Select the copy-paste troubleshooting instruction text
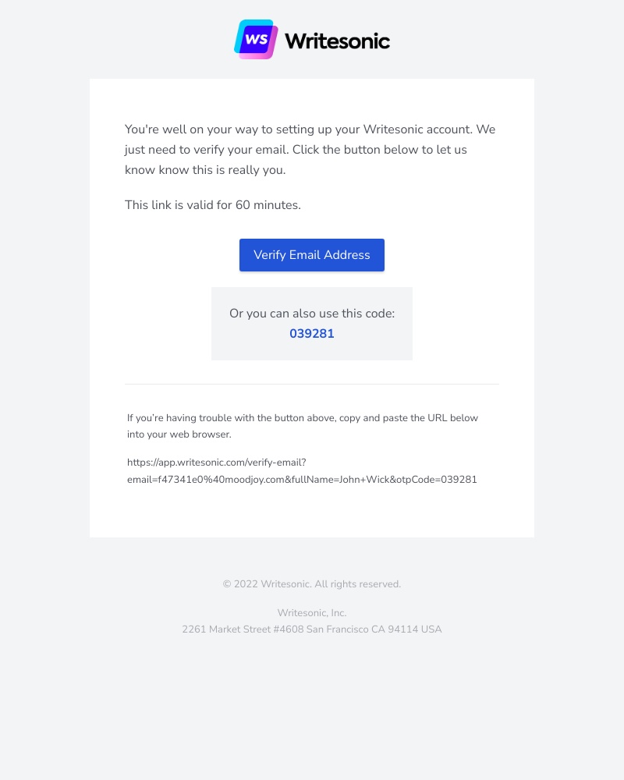This screenshot has width=624, height=780. point(303,426)
